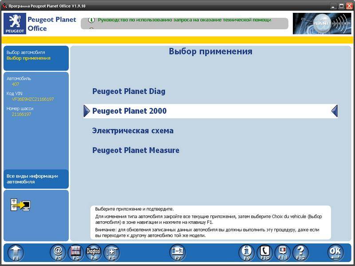This screenshot has width=355, height=266.
Task: Launch Diagtool with the F4 button
Action: pos(94,252)
